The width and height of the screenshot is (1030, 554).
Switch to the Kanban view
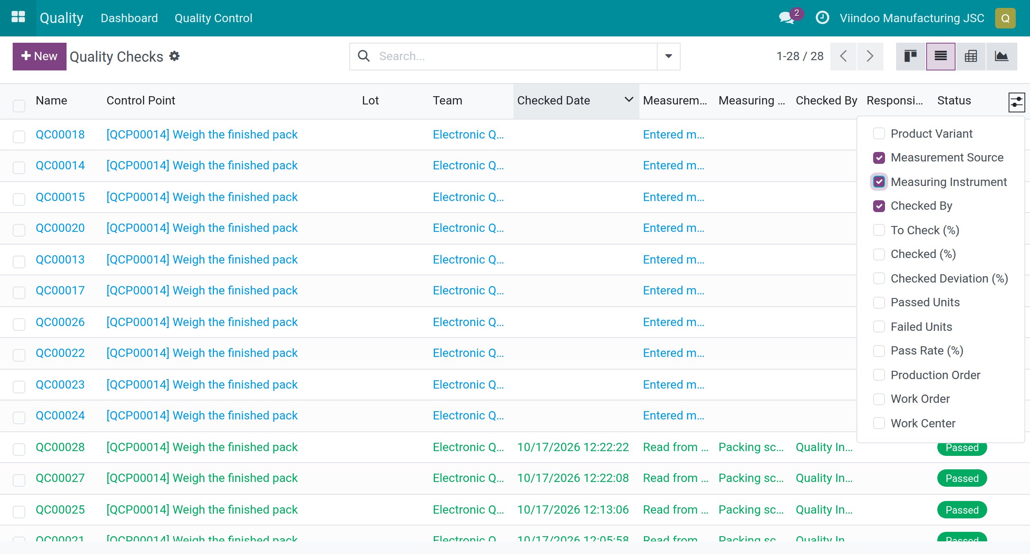(x=910, y=56)
